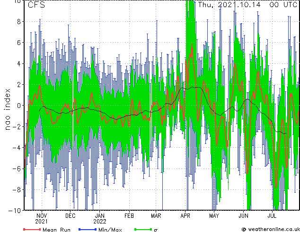Click the FEB month label
Screen dimensions: 300x232
[129, 216]
